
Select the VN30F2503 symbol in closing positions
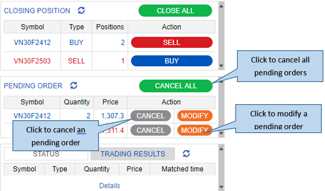(32, 61)
